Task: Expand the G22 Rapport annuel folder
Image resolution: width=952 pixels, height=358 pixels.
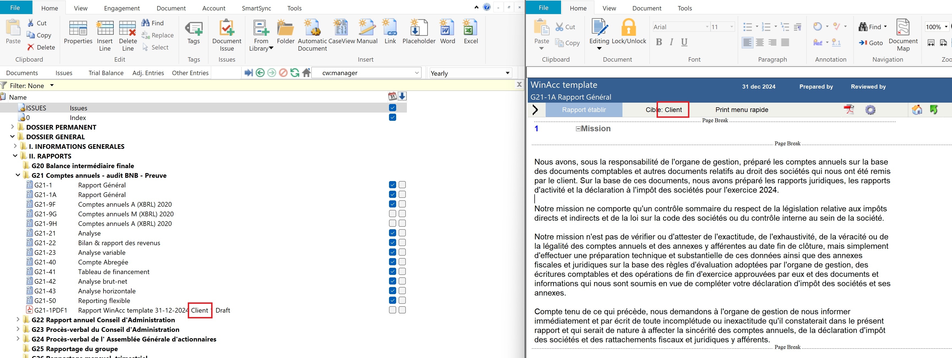Action: click(x=18, y=319)
